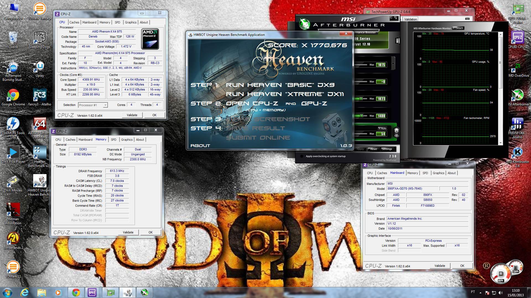Viewport: 531px width, 298px height.
Task: Click motherboard model 890FXA-GD70 (MS-7640)
Action: pyautogui.click(x=412, y=188)
